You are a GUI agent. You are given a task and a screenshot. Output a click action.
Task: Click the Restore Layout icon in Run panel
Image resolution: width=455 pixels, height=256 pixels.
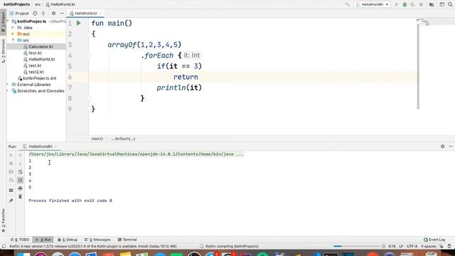11,191
